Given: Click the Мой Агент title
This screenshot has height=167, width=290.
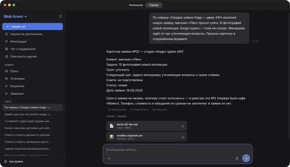Looking at the screenshot, I should pos(14,16).
